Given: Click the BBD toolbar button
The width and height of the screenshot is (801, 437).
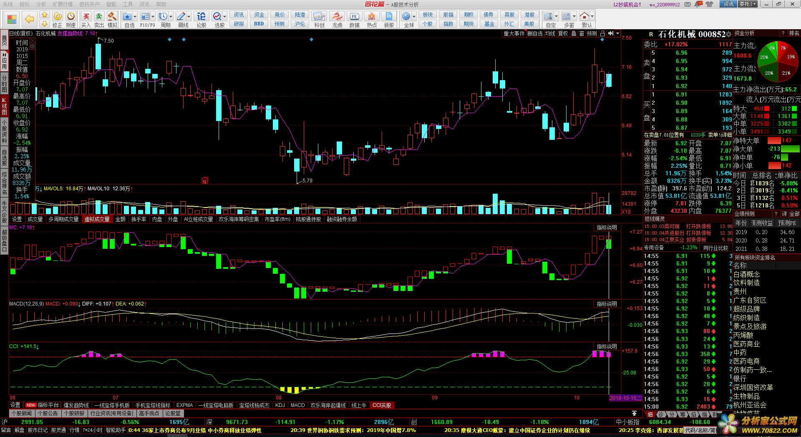Looking at the screenshot, I should pos(259,24).
